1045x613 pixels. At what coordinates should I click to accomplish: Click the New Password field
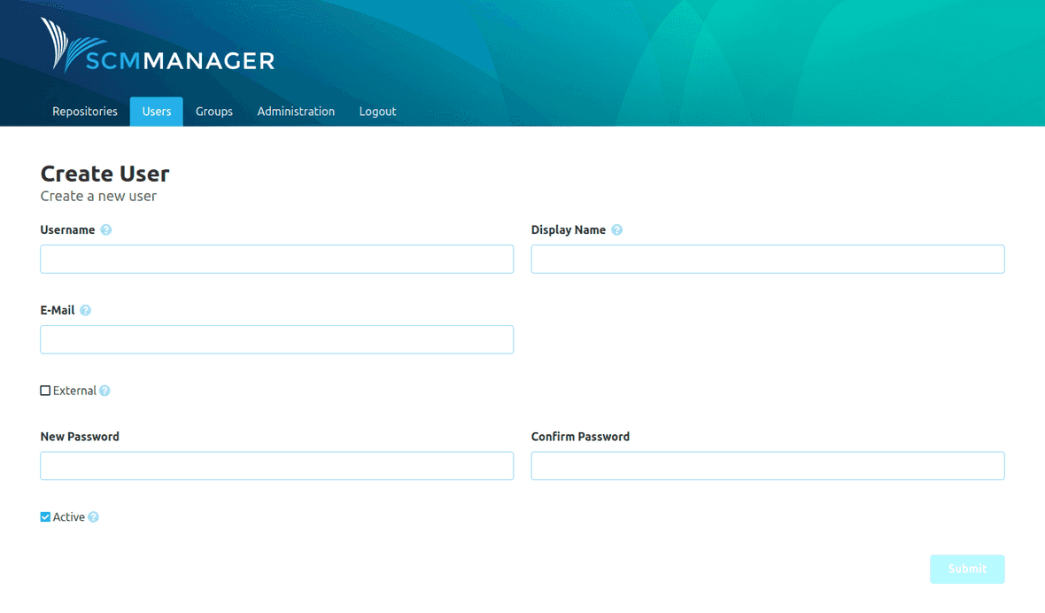pos(276,465)
